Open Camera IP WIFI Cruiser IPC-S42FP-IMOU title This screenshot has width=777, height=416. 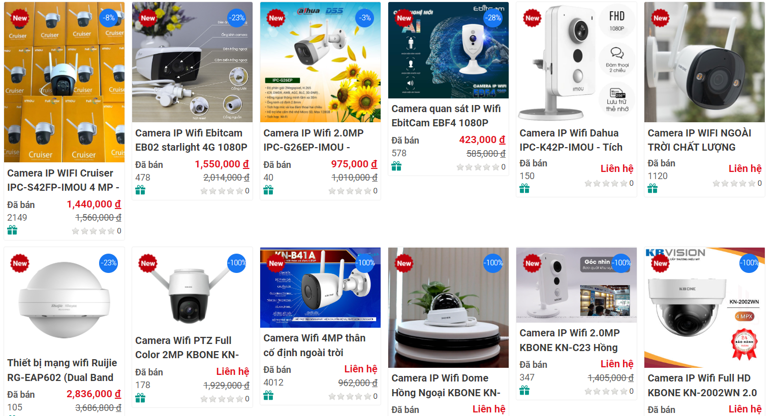[x=64, y=180]
